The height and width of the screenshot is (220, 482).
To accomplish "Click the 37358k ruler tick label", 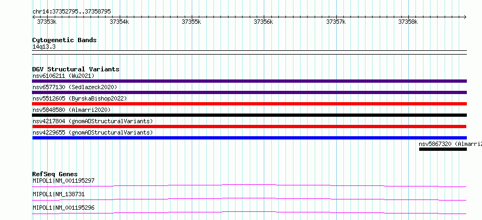I will tap(408, 22).
